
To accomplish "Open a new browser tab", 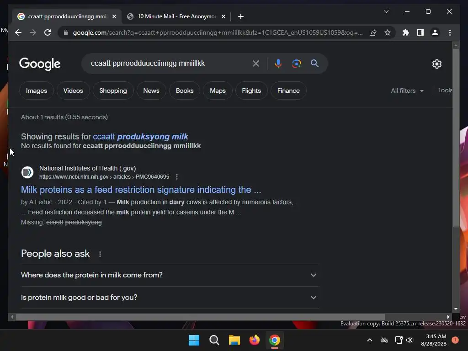I will click(241, 16).
